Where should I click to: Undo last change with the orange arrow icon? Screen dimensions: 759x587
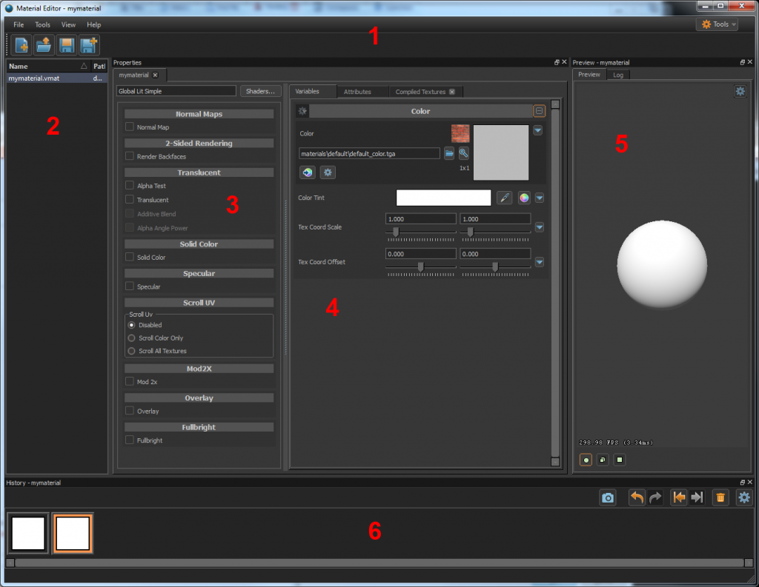click(636, 497)
